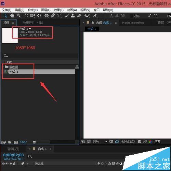
Task: Select the Ellipse shape tool
Action: pyautogui.click(x=47, y=16)
